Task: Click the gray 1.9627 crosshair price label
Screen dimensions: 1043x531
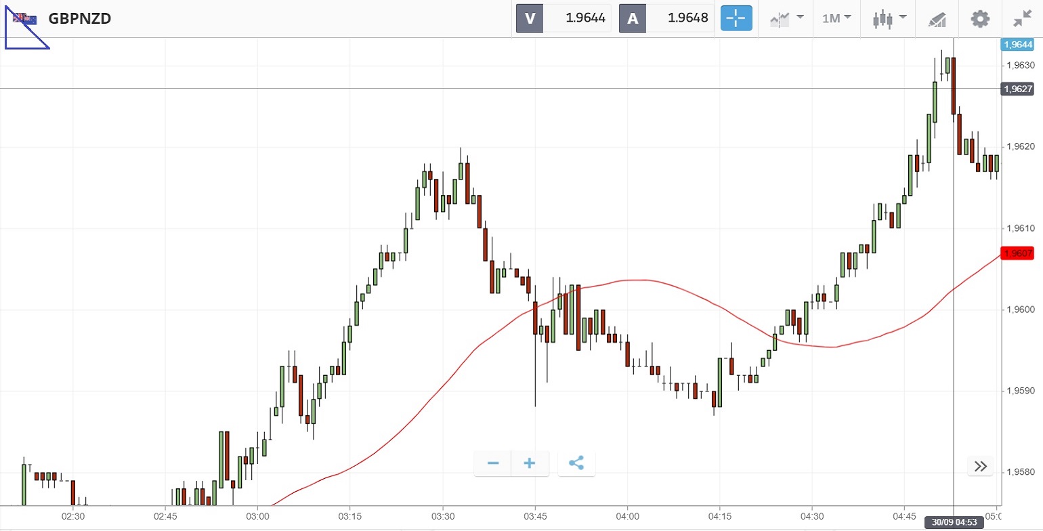Action: pyautogui.click(x=1018, y=89)
